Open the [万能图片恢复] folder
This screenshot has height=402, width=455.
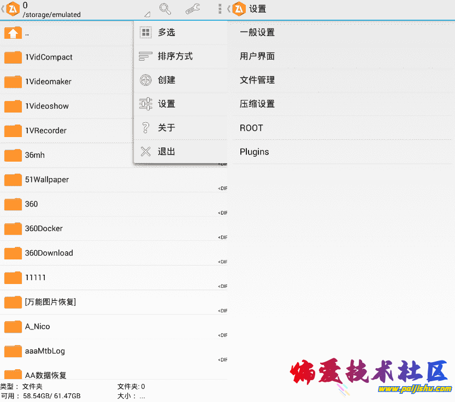pos(50,302)
